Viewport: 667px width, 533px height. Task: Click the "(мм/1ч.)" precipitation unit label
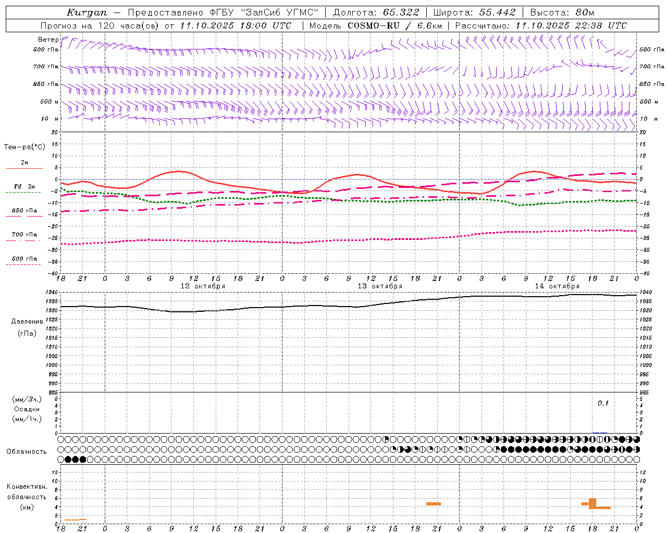pos(27,419)
